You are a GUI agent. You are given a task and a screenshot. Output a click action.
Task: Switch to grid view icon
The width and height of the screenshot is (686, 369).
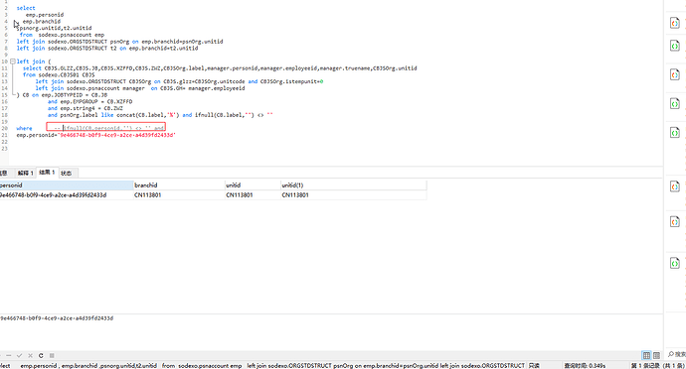pos(646,355)
